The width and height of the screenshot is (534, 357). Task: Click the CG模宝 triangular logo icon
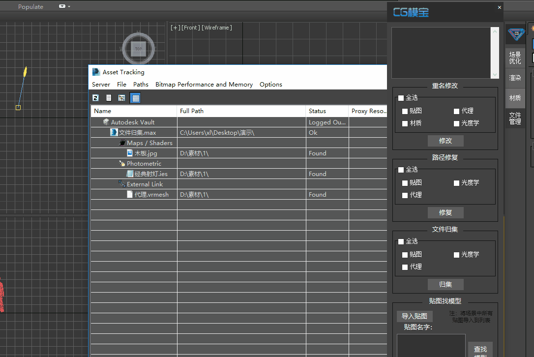pyautogui.click(x=516, y=35)
